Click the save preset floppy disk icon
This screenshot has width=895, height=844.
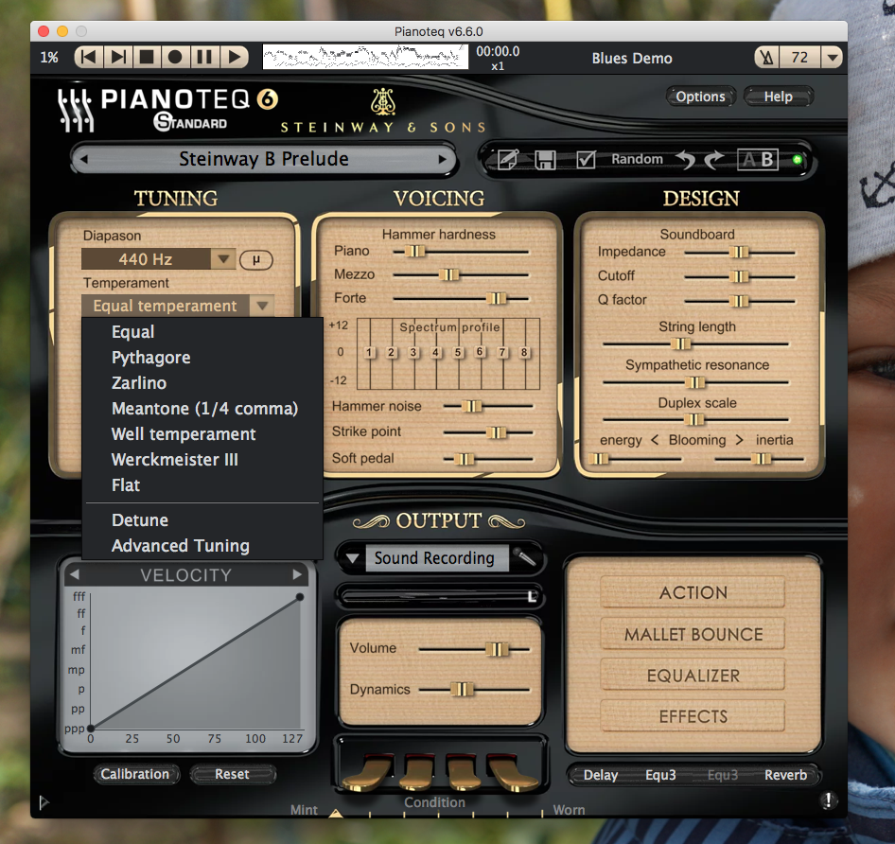545,160
